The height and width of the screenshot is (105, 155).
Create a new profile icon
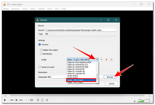111,60
